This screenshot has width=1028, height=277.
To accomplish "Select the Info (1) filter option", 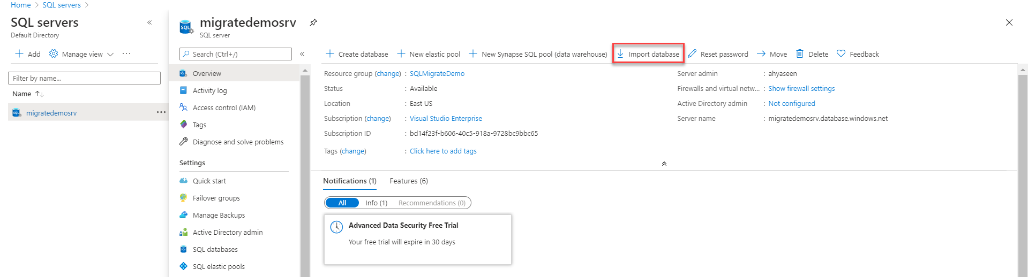I will (x=376, y=203).
